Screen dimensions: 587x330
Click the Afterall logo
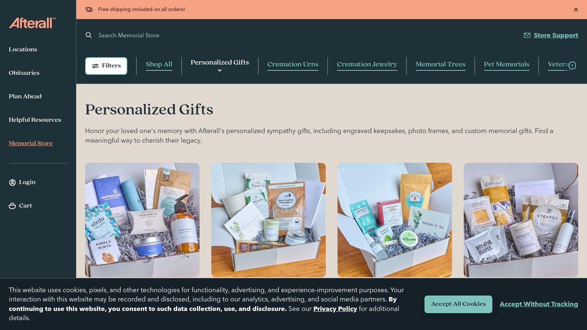click(32, 23)
